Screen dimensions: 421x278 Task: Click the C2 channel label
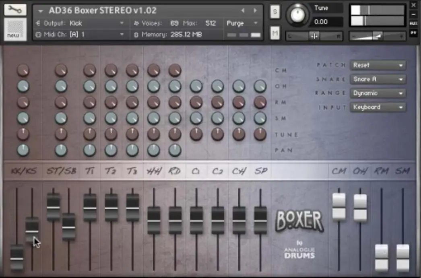(x=217, y=171)
